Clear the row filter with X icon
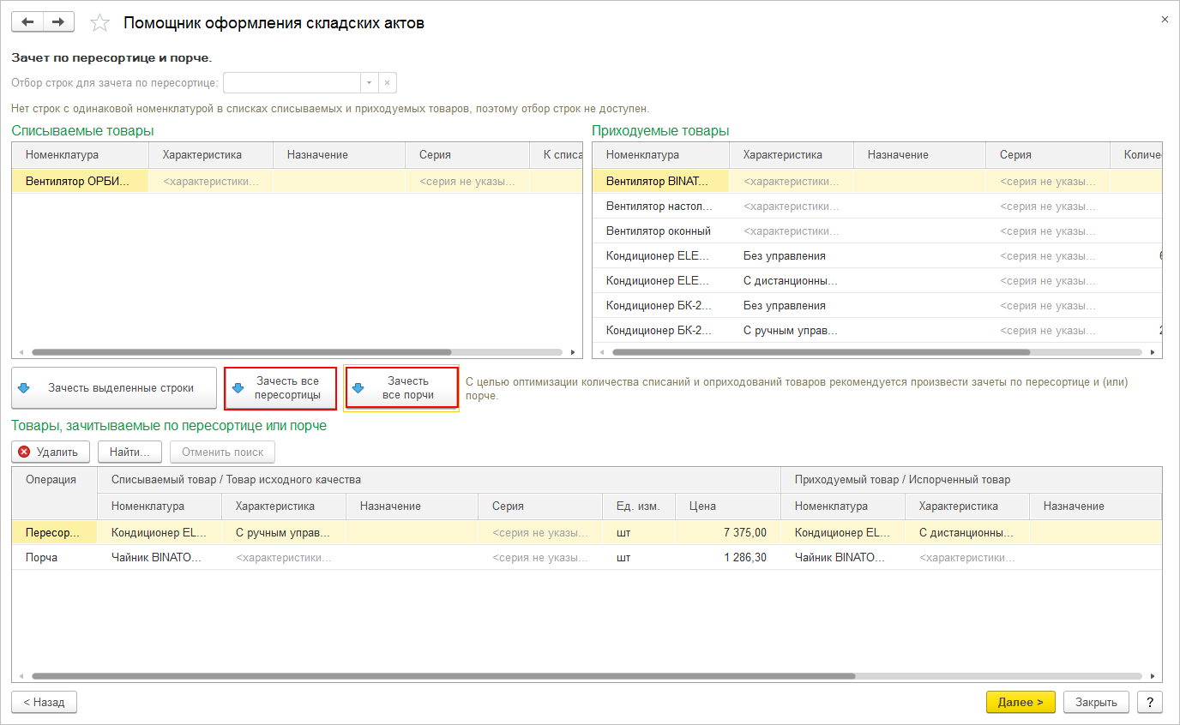The width and height of the screenshot is (1180, 725). [x=387, y=83]
